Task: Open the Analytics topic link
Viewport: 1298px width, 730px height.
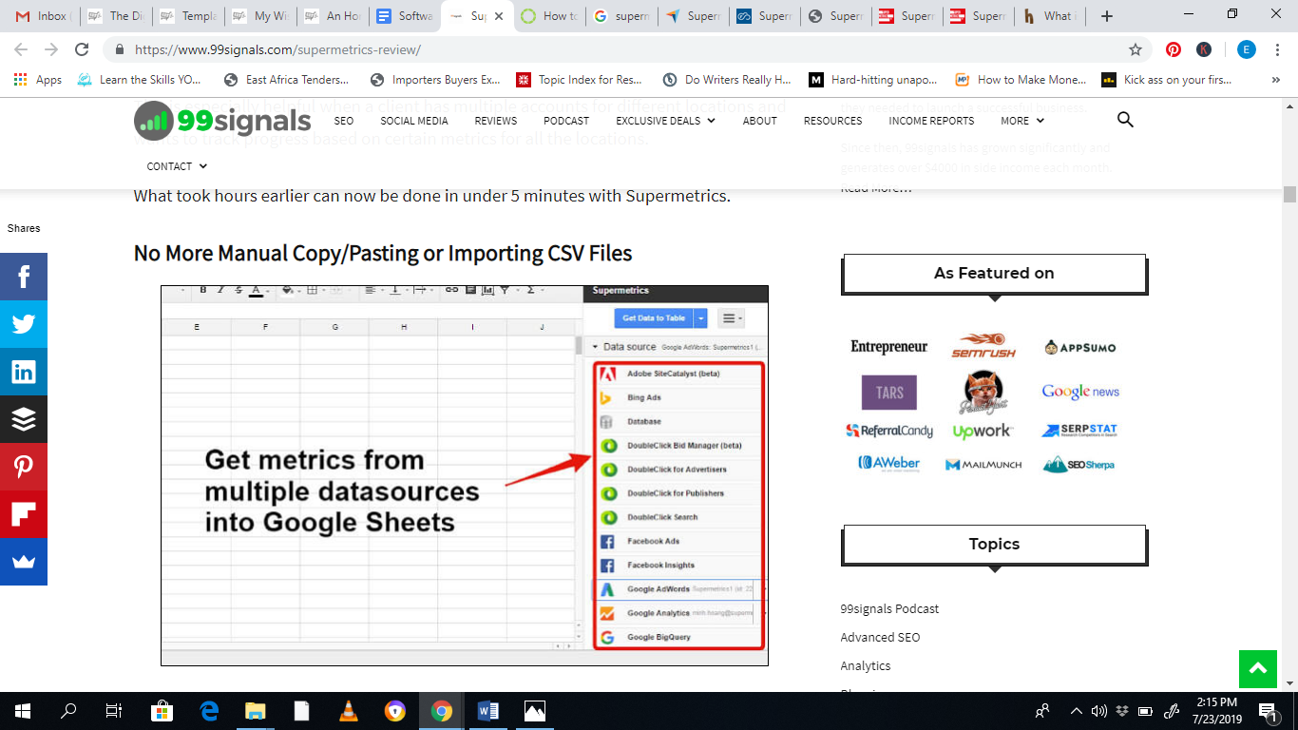Action: [866, 665]
